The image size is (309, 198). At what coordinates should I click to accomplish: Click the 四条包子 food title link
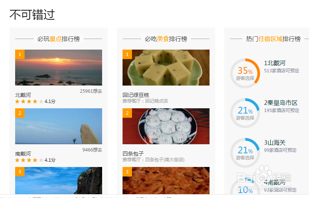tap(133, 154)
